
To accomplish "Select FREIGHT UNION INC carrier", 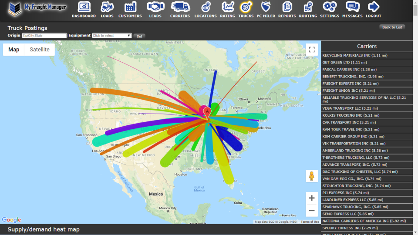I will pyautogui.click(x=367, y=91).
